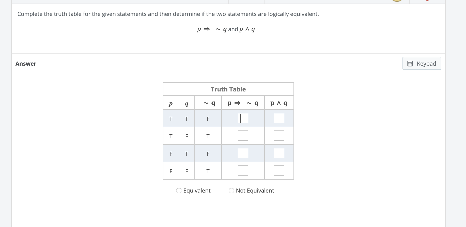Click the Truth Table title header
The width and height of the screenshot is (466, 227).
pyautogui.click(x=228, y=89)
